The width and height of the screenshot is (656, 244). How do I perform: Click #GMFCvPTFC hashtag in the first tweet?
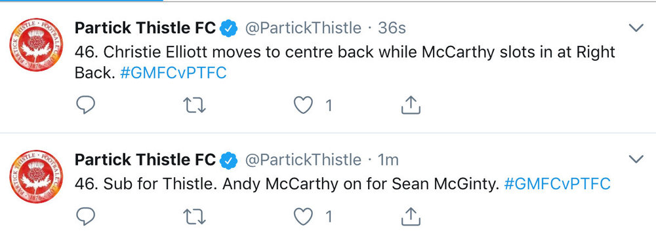click(173, 73)
